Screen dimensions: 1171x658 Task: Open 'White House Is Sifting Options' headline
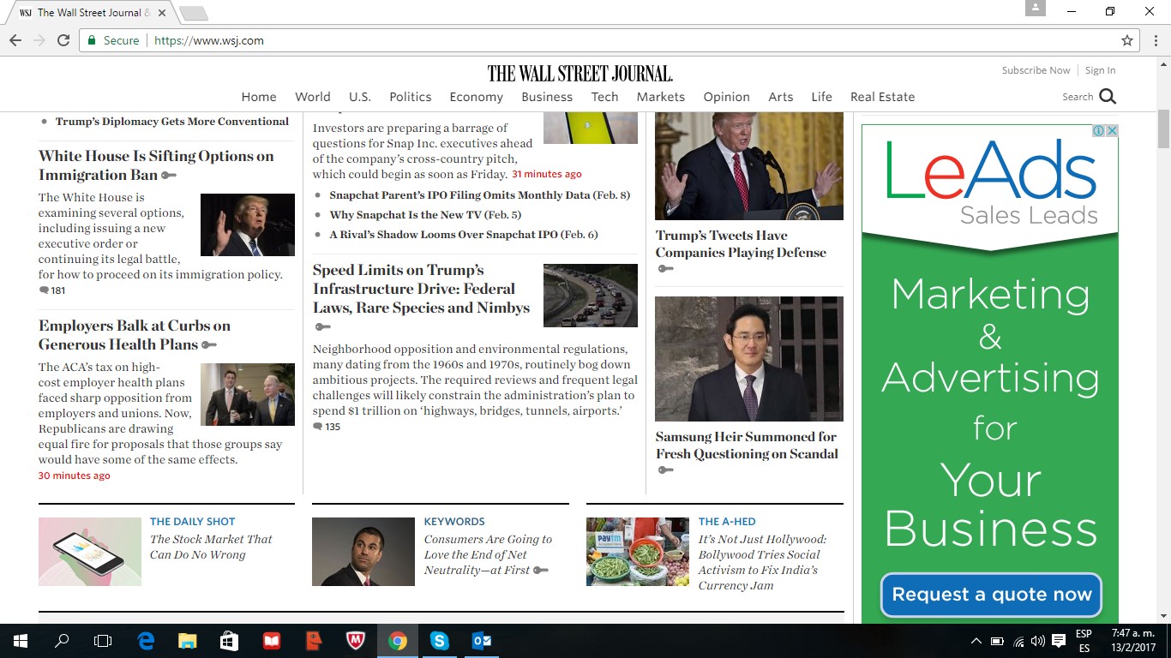tap(156, 165)
